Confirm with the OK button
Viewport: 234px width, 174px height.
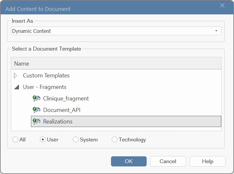click(x=129, y=161)
